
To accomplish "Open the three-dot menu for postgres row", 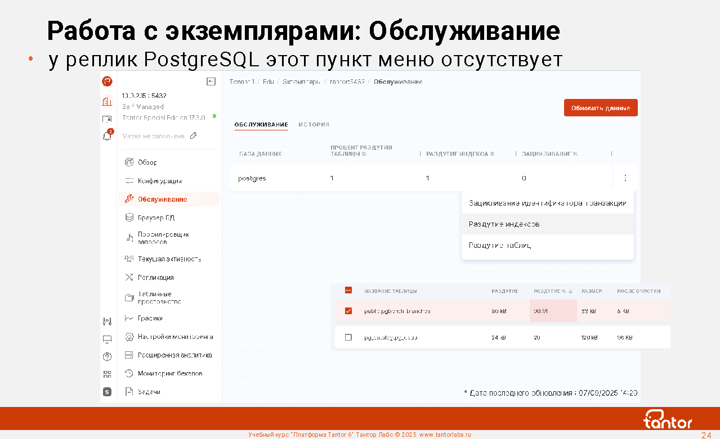I will (x=625, y=178).
